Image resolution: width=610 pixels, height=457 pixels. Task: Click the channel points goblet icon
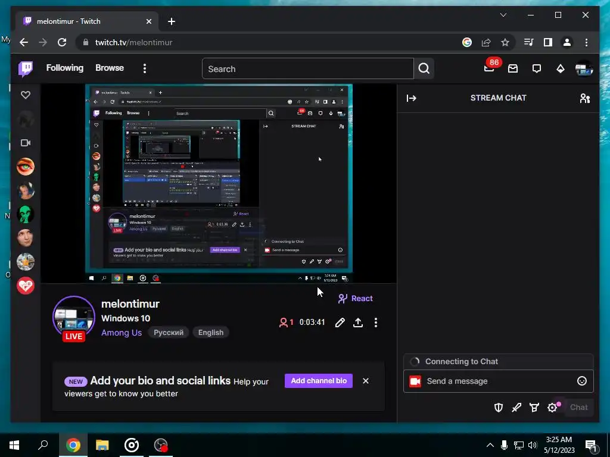[534, 407]
